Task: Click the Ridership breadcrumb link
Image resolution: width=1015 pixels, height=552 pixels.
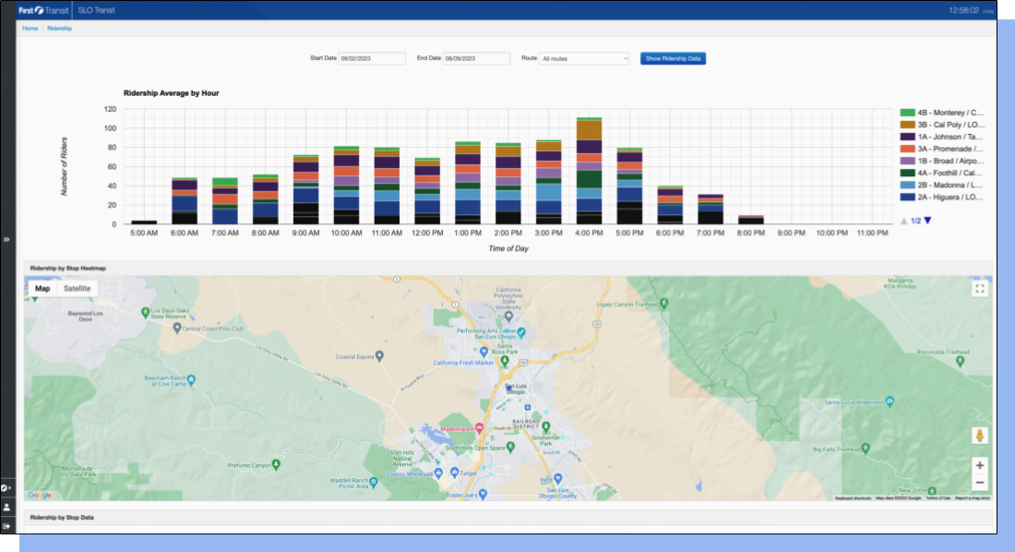Action: [60, 29]
